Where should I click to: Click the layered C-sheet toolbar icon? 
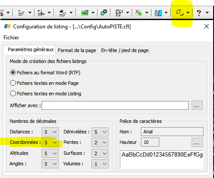pyautogui.click(x=21, y=13)
